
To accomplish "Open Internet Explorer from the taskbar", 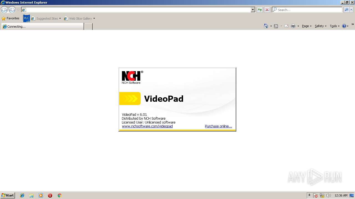I will coord(22,195).
